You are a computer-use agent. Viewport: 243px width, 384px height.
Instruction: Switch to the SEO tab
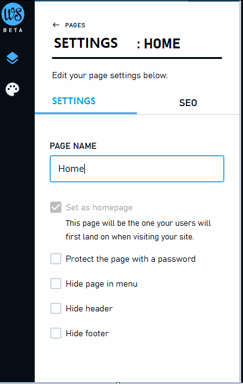point(188,102)
